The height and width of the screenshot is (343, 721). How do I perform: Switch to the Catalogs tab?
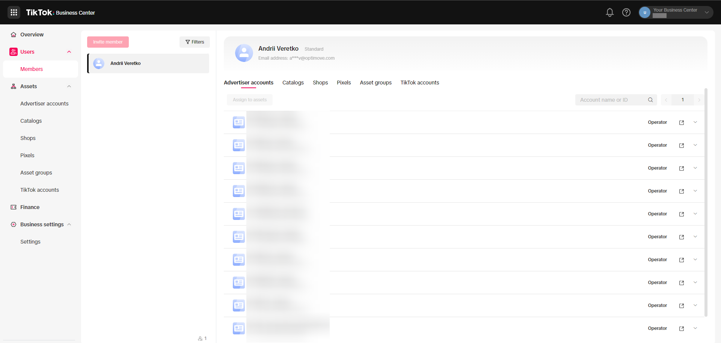pyautogui.click(x=293, y=83)
